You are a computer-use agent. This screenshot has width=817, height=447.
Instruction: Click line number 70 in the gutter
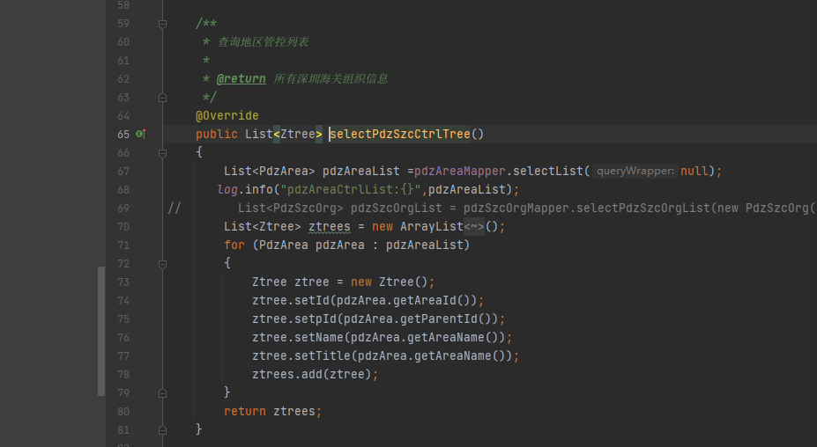click(123, 227)
